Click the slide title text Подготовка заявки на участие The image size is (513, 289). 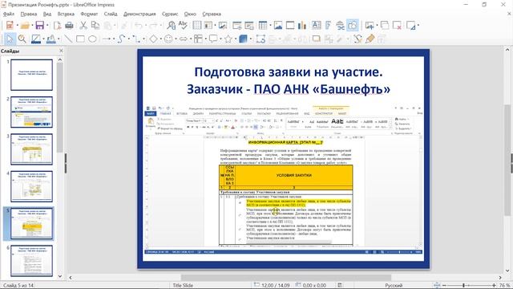pyautogui.click(x=289, y=72)
